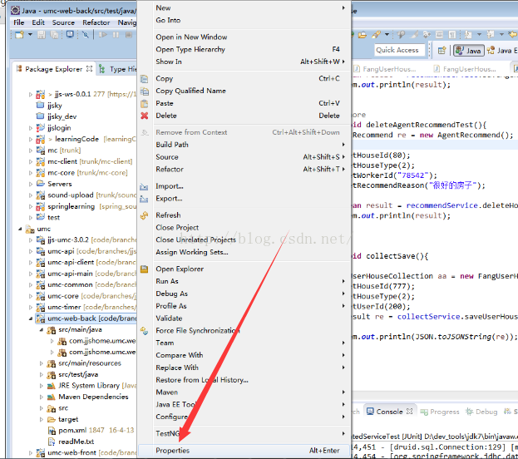Click the red Delete X icon
The width and height of the screenshot is (518, 459).
(x=145, y=116)
